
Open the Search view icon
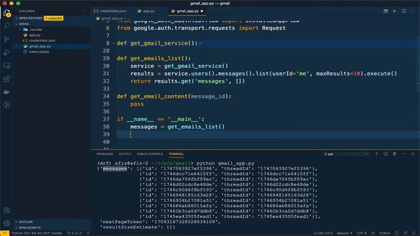click(7, 26)
